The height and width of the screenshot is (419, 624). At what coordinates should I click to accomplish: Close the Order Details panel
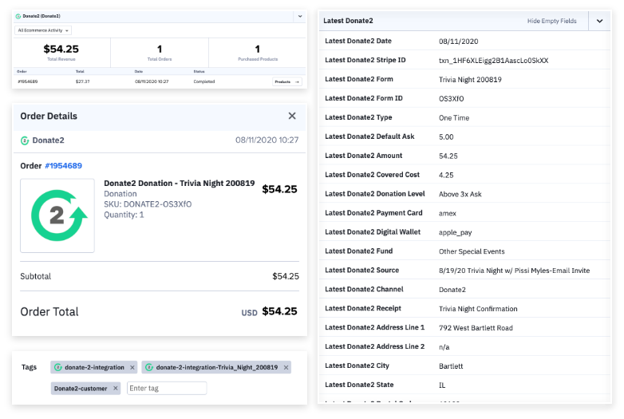(x=292, y=116)
